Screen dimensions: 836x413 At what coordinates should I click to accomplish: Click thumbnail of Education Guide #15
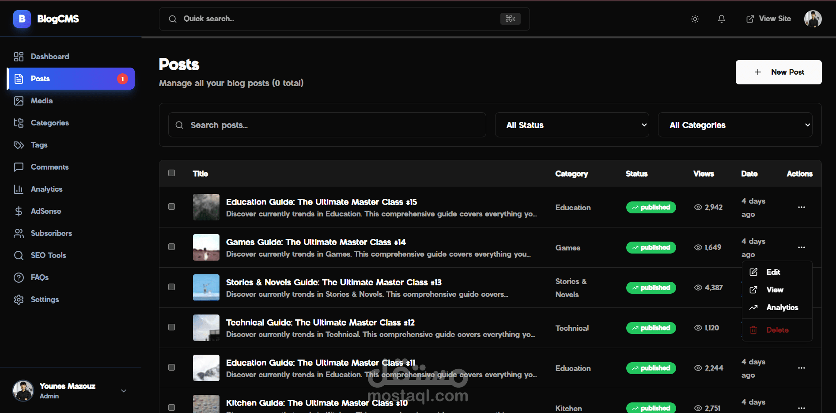[206, 207]
